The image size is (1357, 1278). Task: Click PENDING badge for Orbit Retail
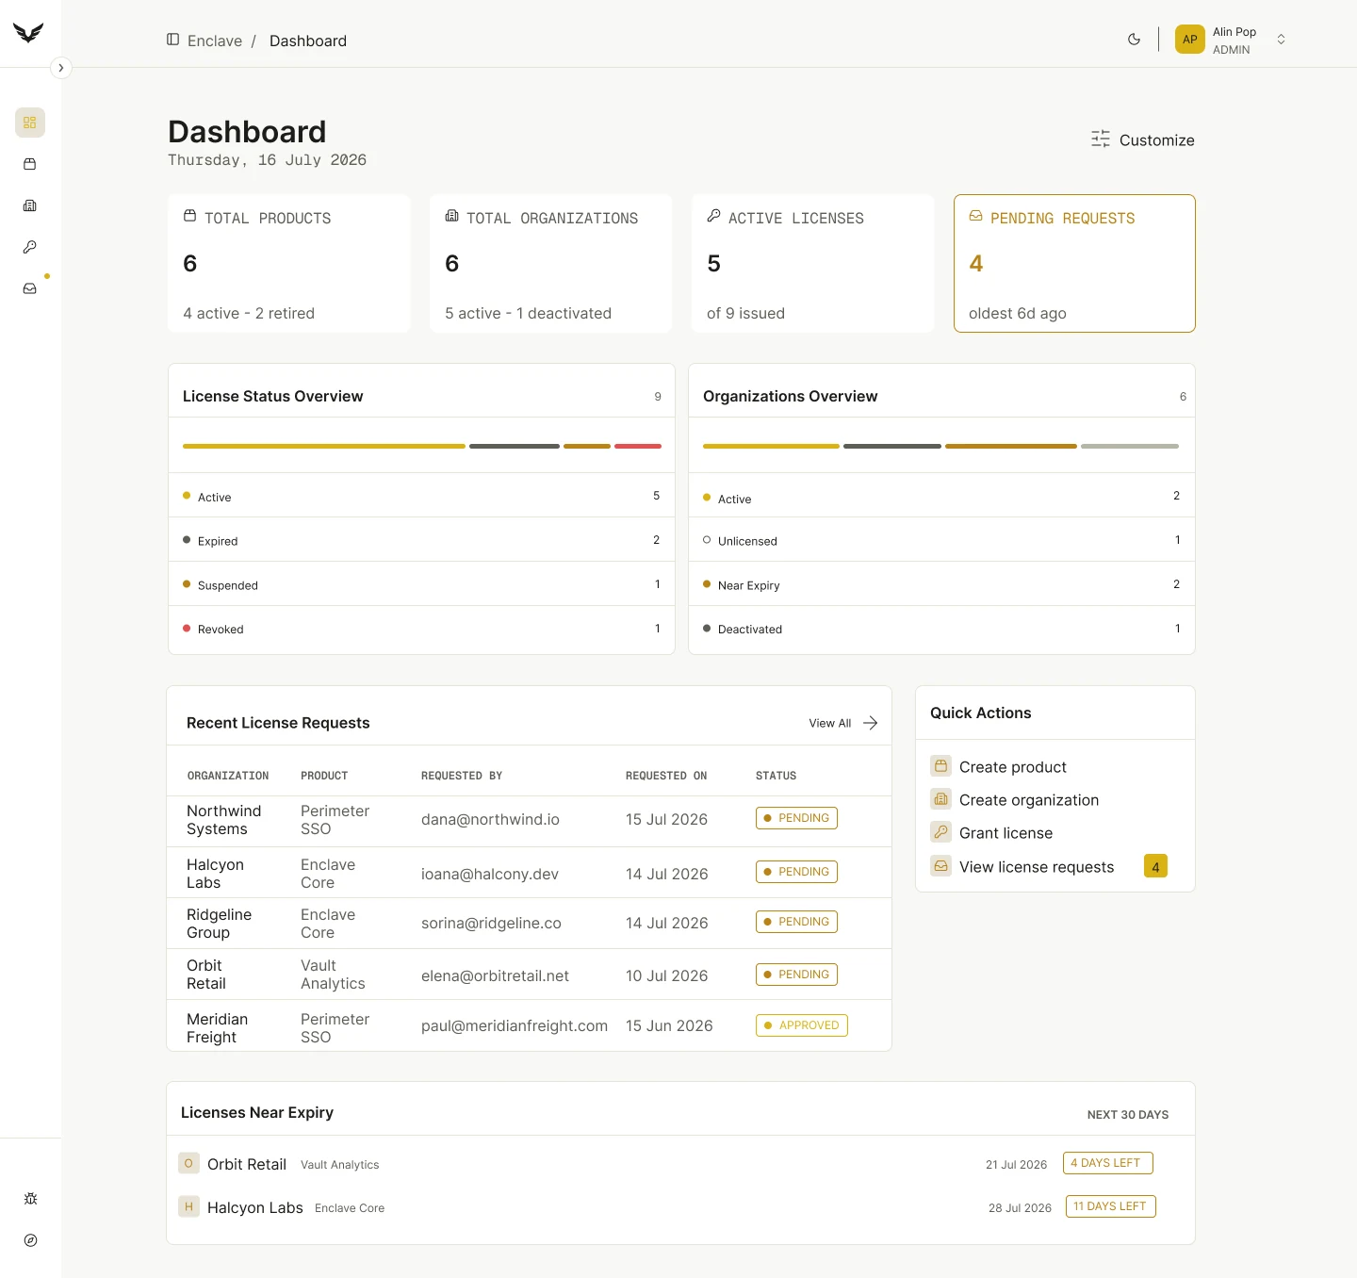796,975
